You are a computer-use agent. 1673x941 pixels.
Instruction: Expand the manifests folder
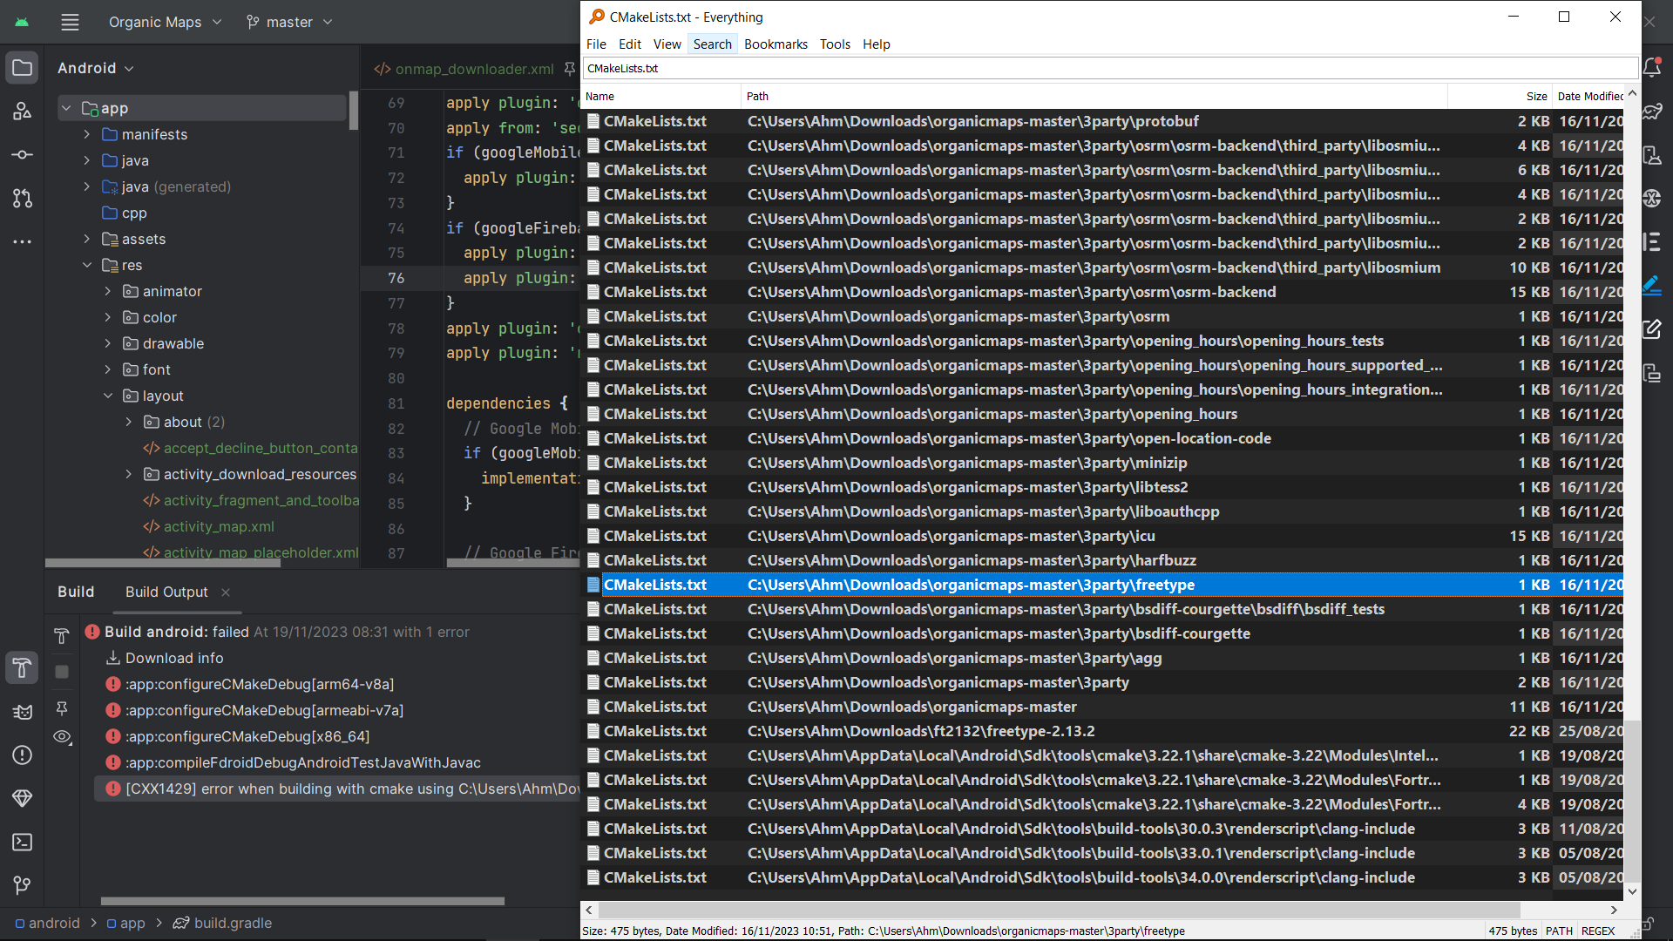pos(86,134)
